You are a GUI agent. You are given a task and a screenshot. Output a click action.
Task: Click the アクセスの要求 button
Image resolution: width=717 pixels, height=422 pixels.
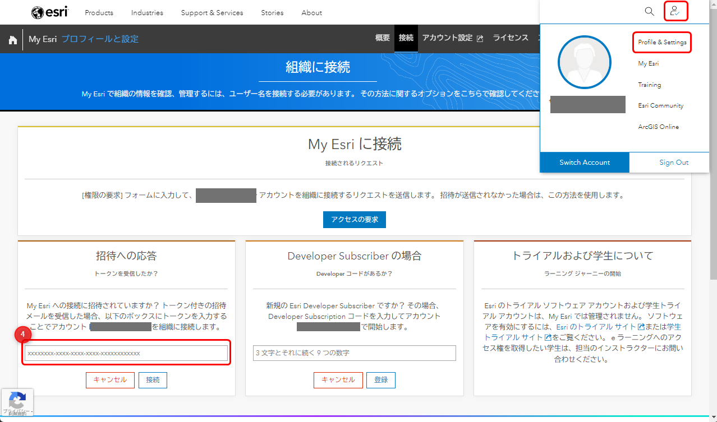point(355,220)
